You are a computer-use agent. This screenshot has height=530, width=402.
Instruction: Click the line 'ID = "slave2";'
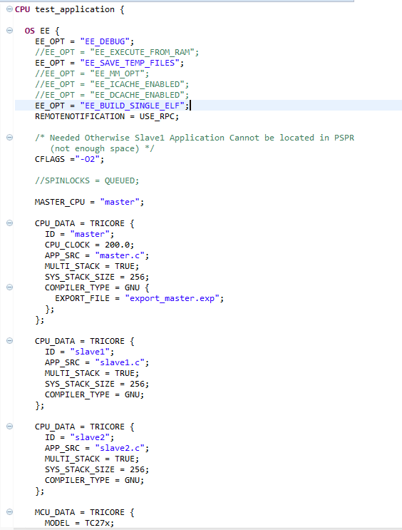79,437
